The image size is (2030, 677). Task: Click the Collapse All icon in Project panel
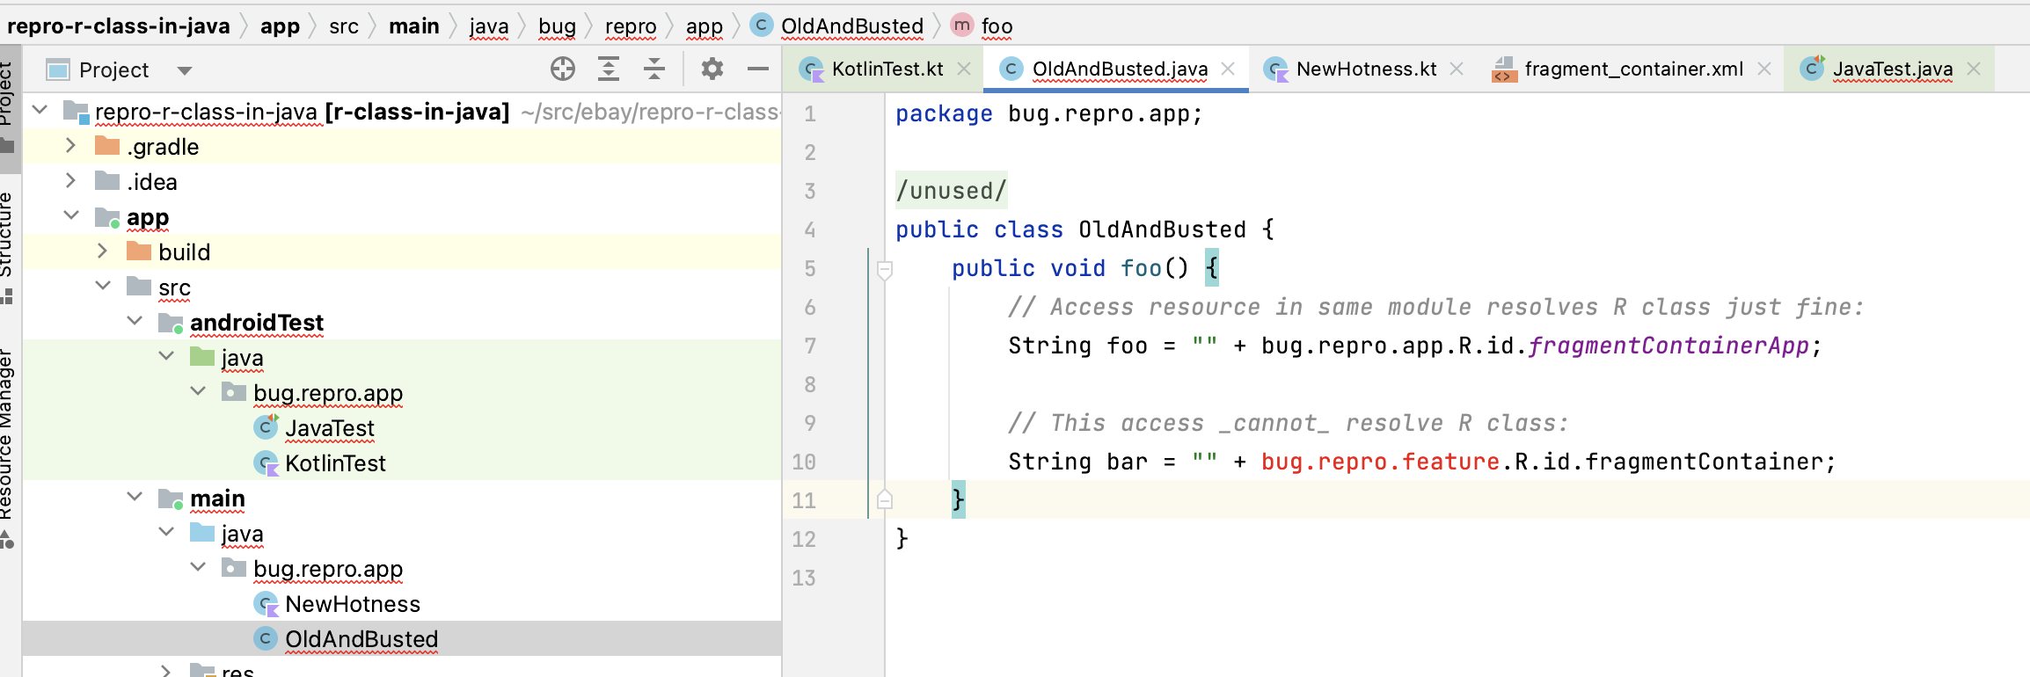(x=654, y=69)
